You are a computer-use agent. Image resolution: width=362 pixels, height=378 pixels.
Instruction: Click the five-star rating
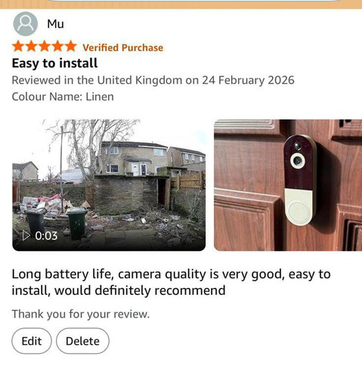[x=45, y=46]
